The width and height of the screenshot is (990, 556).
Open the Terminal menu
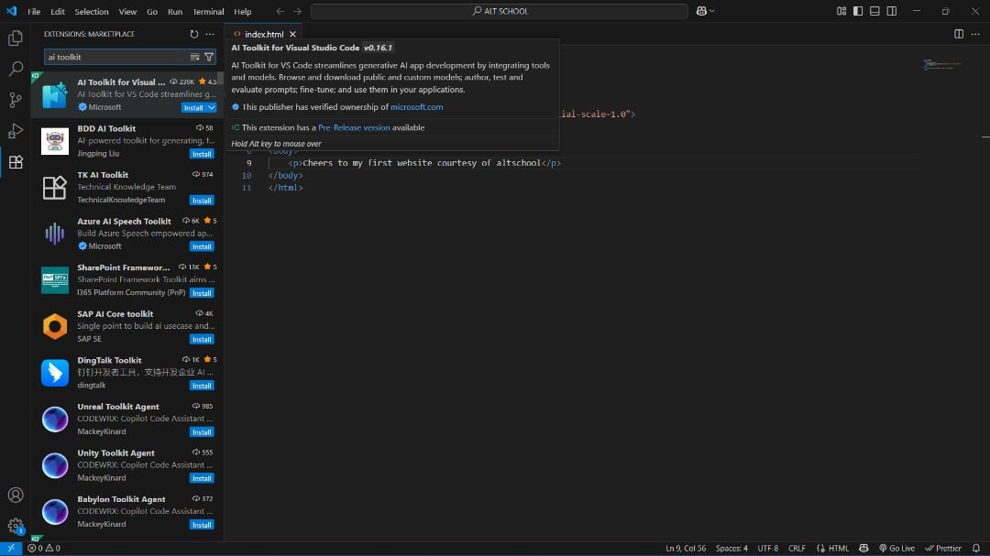208,11
